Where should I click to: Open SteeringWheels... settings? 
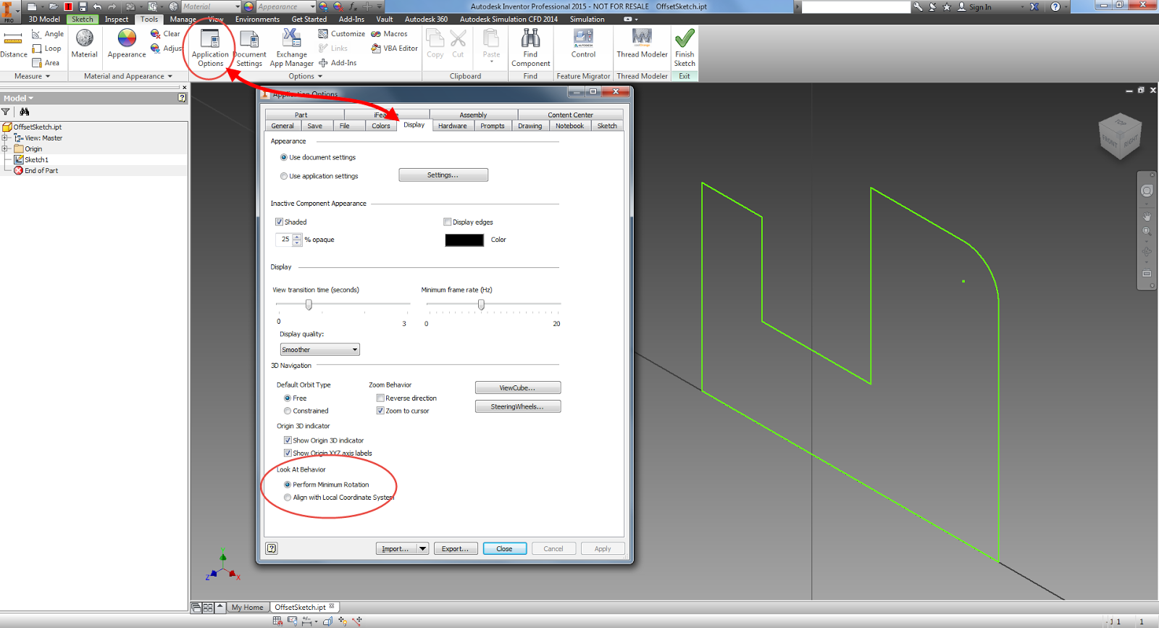pos(517,407)
